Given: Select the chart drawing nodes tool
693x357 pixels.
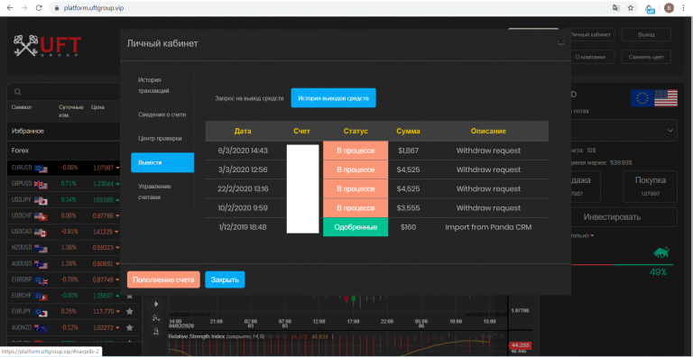Looking at the screenshot, I should point(155,317).
